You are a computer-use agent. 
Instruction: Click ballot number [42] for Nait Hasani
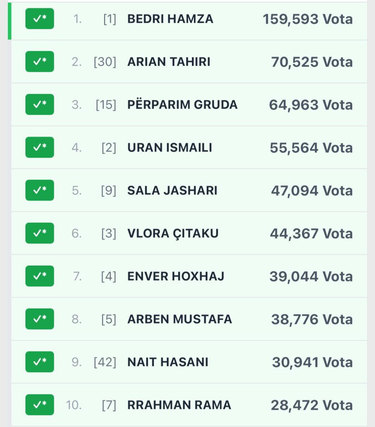coord(105,362)
